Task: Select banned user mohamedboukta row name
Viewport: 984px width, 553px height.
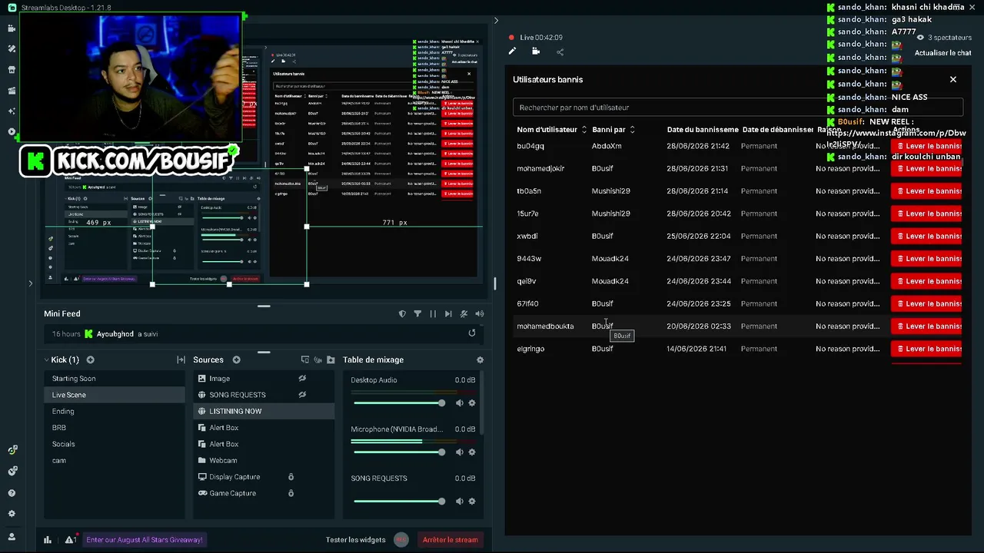Action: pyautogui.click(x=545, y=326)
